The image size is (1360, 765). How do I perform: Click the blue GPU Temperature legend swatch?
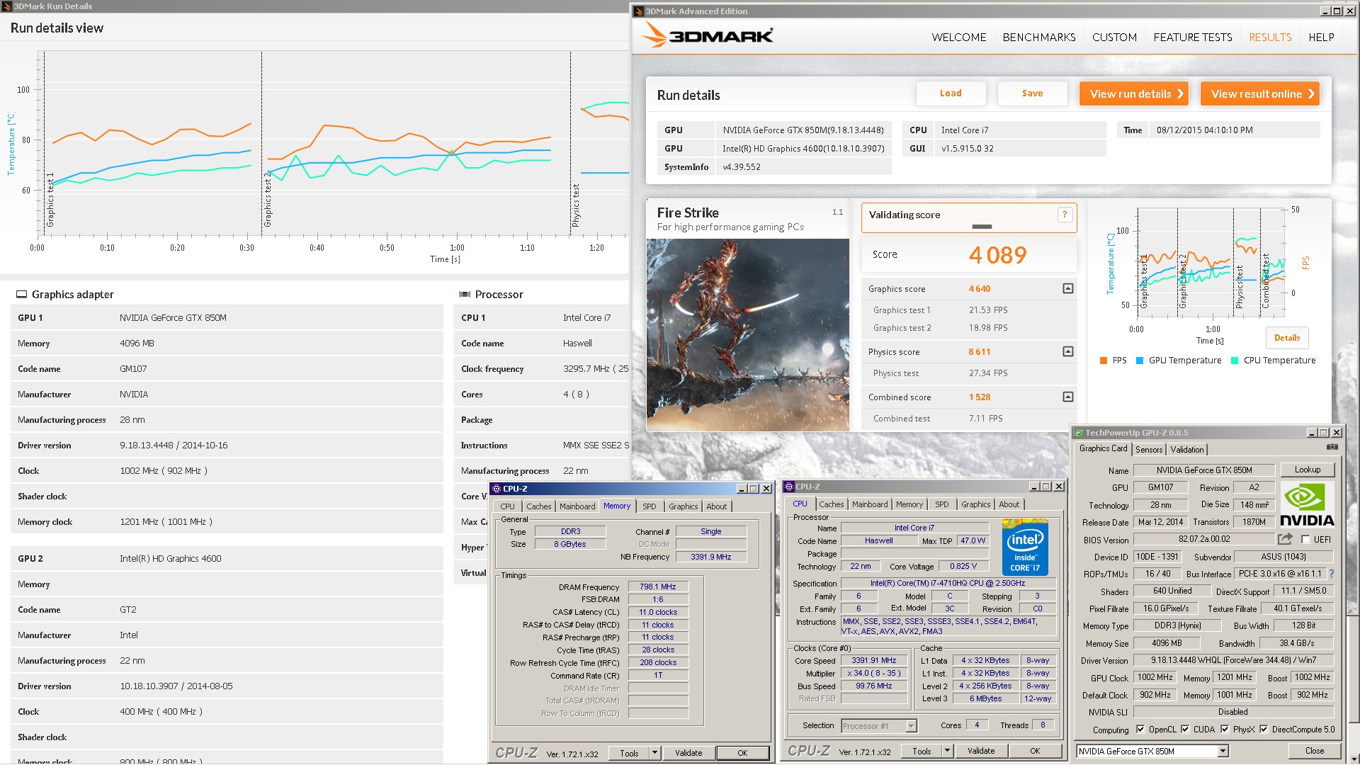pos(1140,361)
